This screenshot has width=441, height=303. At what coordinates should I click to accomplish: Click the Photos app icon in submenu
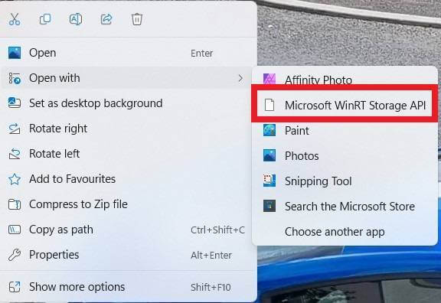coord(269,155)
